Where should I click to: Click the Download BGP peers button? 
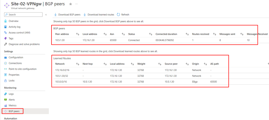67,15
